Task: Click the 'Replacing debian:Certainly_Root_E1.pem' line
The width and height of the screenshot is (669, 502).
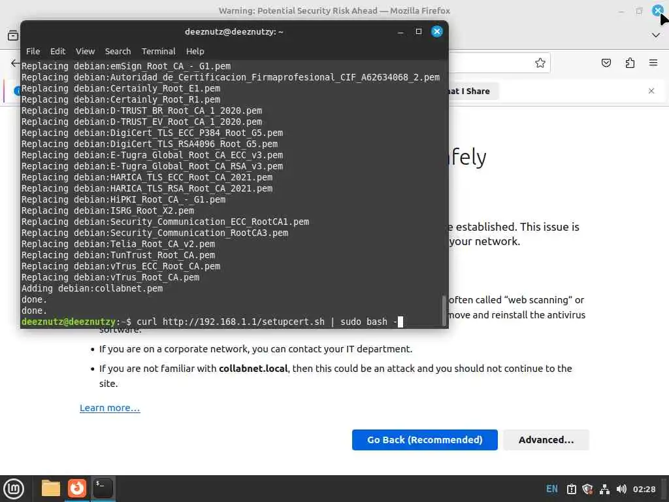Action: pos(121,88)
